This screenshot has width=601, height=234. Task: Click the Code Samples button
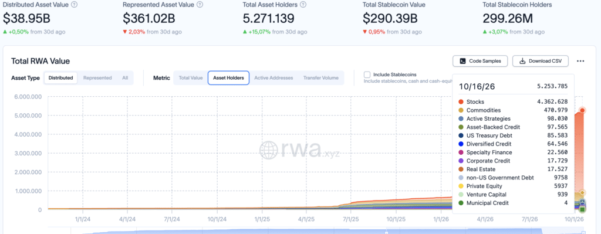click(x=480, y=61)
